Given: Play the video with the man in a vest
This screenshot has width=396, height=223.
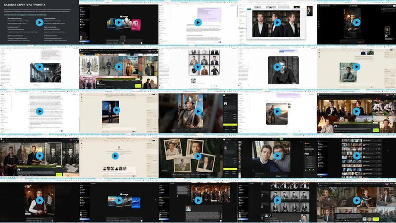Looking at the screenshot, I should [x=40, y=200].
